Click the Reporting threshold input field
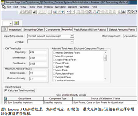 [x=38, y=52]
